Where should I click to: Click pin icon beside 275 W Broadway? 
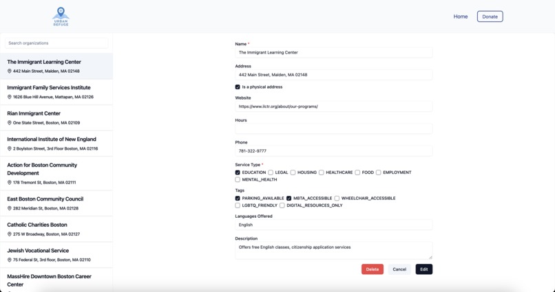(10, 234)
